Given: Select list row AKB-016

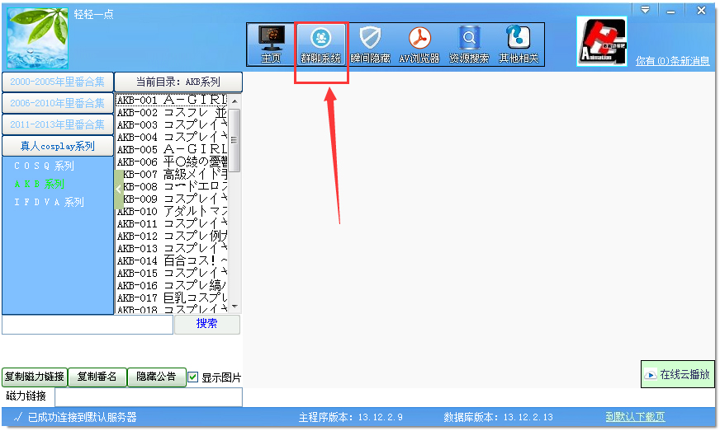Looking at the screenshot, I should (172, 286).
